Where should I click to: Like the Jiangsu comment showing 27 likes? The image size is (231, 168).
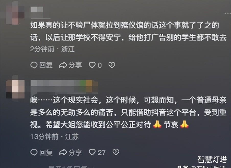(92, 152)
